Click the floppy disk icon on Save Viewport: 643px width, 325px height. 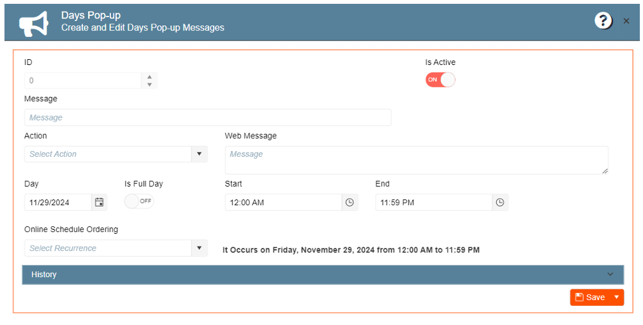click(x=579, y=297)
